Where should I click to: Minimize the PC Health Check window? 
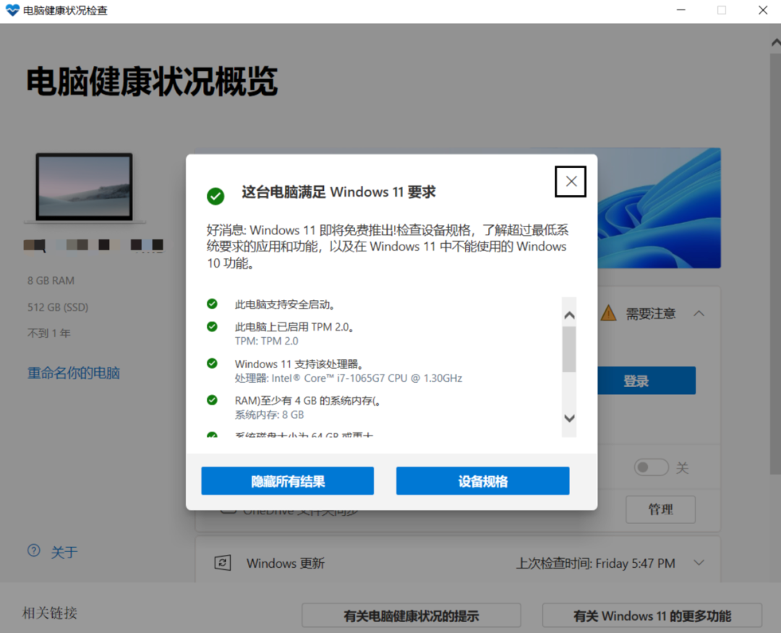[681, 10]
